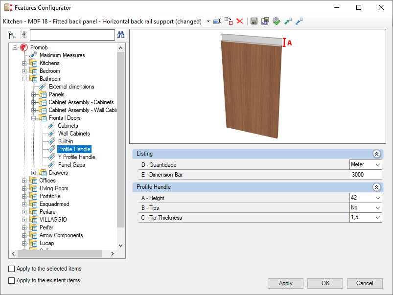Click the Lucap folder icon
The width and height of the screenshot is (393, 295).
(33, 243)
